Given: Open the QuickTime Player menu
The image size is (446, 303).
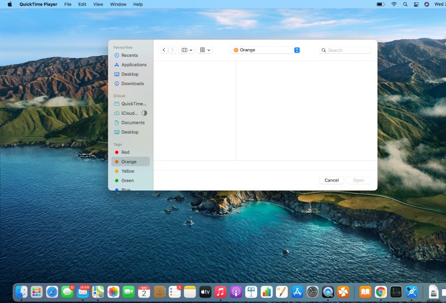Looking at the screenshot, I should 38,4.
